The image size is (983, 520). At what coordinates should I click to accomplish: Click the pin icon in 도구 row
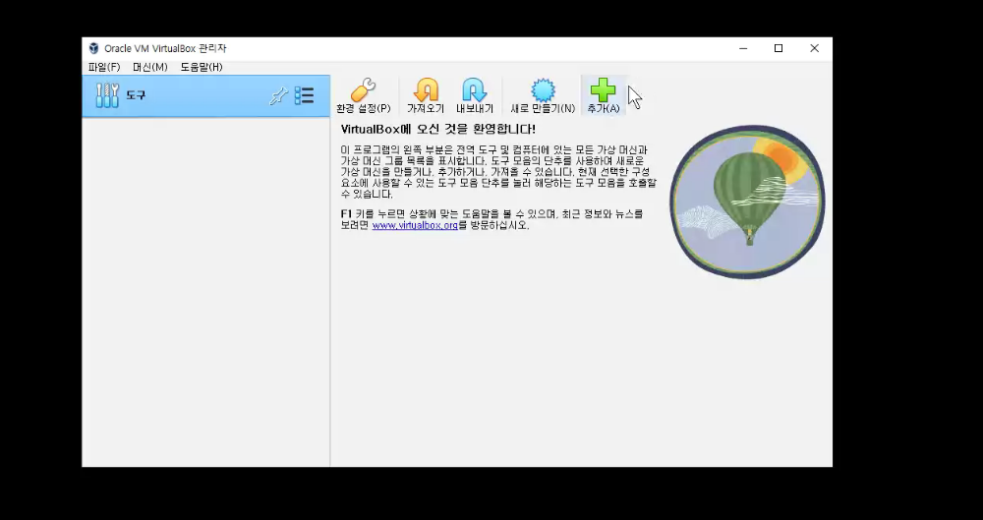pyautogui.click(x=278, y=96)
